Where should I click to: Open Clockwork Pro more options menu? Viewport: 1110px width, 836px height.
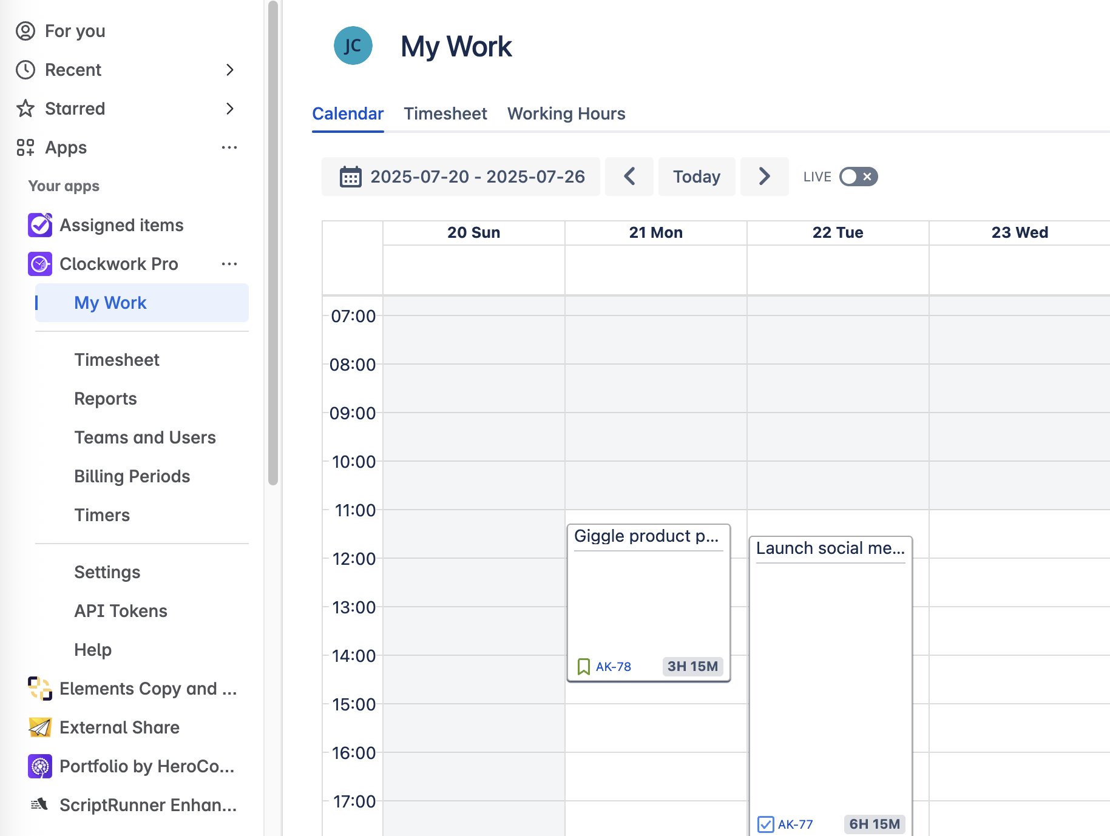coord(229,264)
